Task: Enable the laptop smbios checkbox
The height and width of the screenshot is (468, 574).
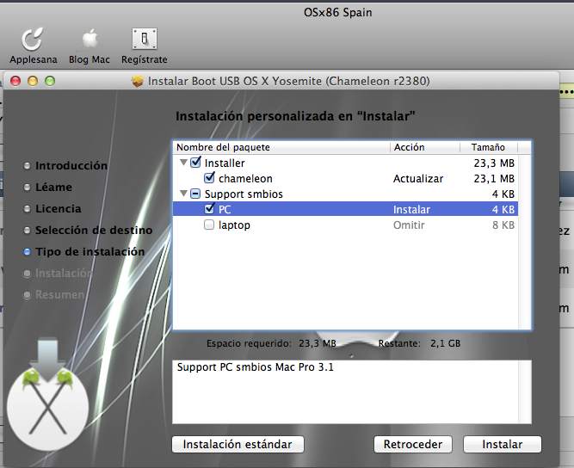Action: point(209,225)
